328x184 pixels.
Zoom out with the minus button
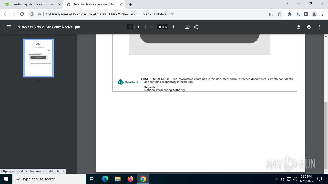[151, 27]
